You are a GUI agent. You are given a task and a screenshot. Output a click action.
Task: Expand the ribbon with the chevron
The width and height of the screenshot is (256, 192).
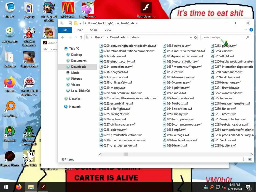point(245,30)
